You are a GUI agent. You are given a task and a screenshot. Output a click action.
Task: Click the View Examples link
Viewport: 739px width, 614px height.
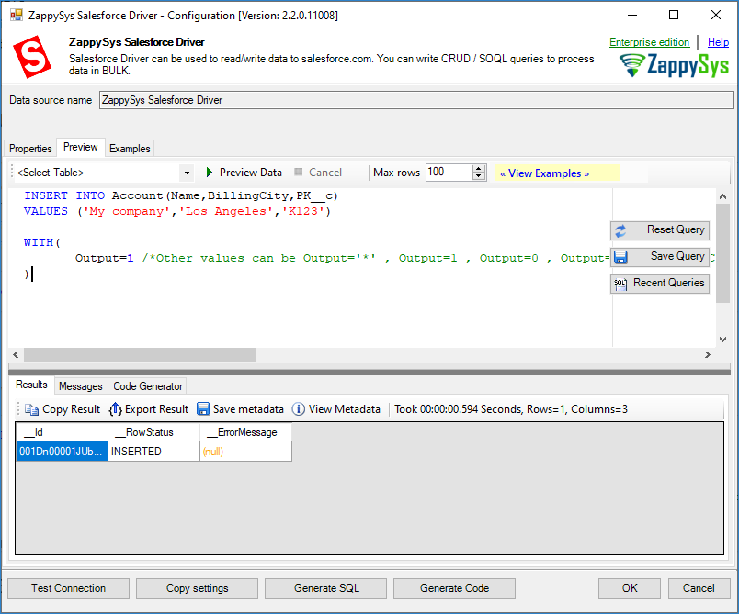[x=544, y=173]
